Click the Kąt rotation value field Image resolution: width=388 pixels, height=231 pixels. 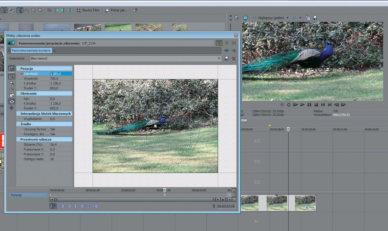[61, 99]
